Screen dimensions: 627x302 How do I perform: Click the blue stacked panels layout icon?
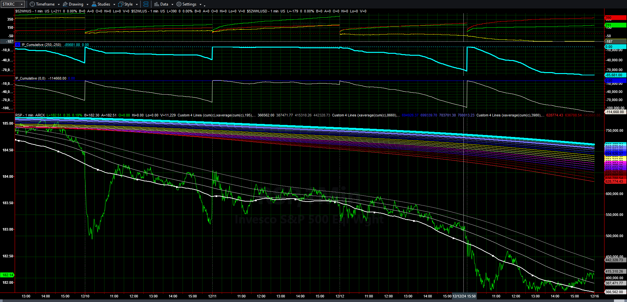point(146,4)
